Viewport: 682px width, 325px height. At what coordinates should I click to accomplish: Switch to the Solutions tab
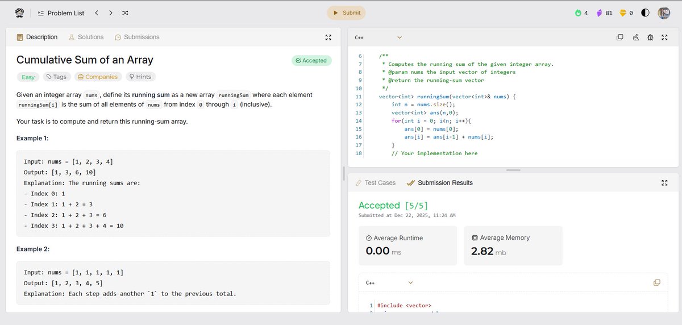pyautogui.click(x=86, y=37)
